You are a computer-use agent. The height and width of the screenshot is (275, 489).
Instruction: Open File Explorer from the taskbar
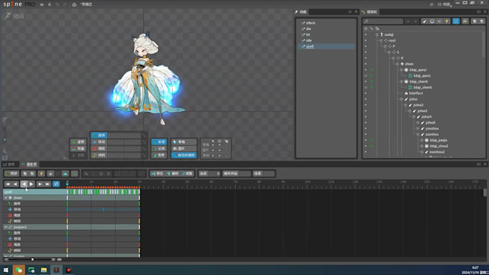(x=44, y=270)
